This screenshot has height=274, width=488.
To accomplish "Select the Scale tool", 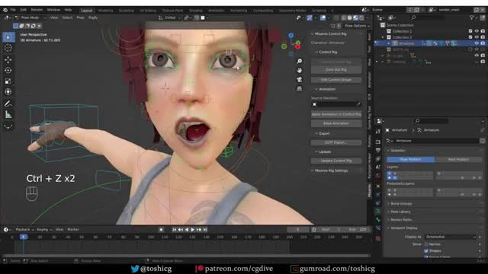I will click(x=8, y=81).
